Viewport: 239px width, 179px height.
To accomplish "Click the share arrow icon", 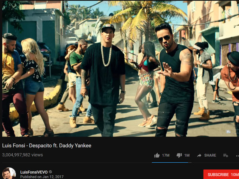I will point(199,156).
